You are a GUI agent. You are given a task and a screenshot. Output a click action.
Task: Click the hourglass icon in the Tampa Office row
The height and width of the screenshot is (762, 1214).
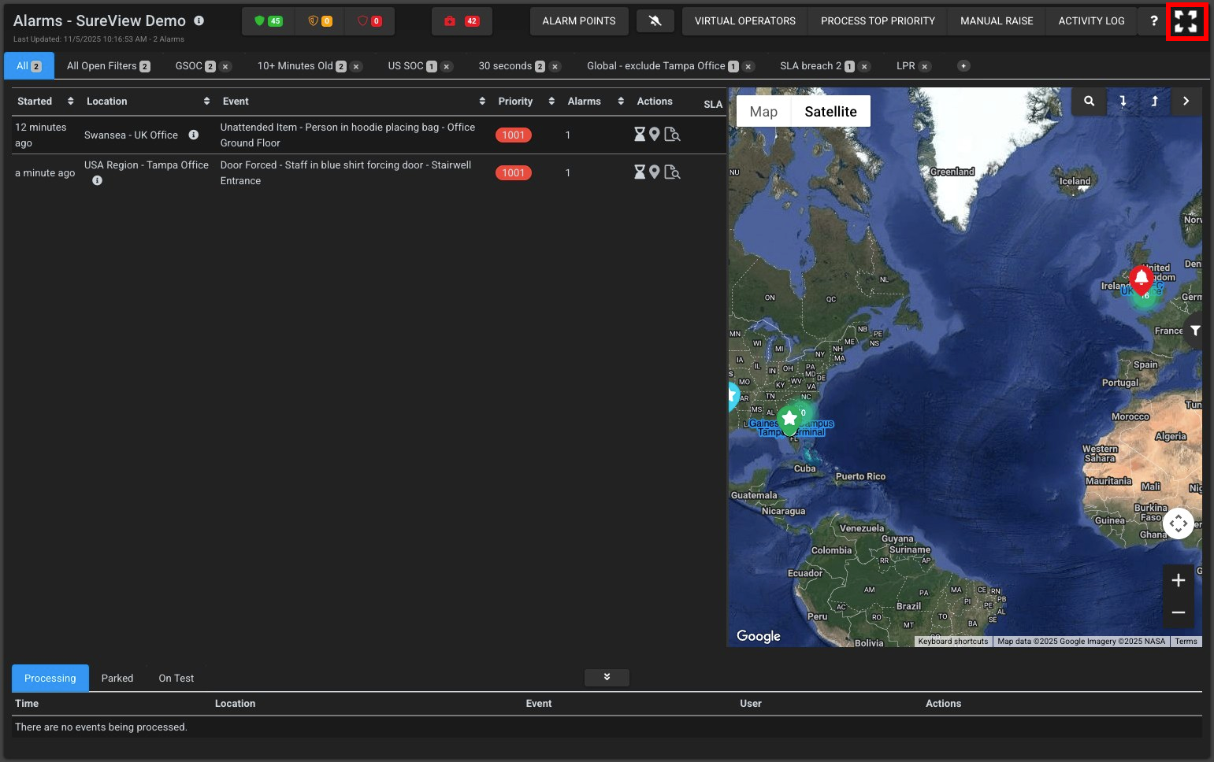[640, 172]
